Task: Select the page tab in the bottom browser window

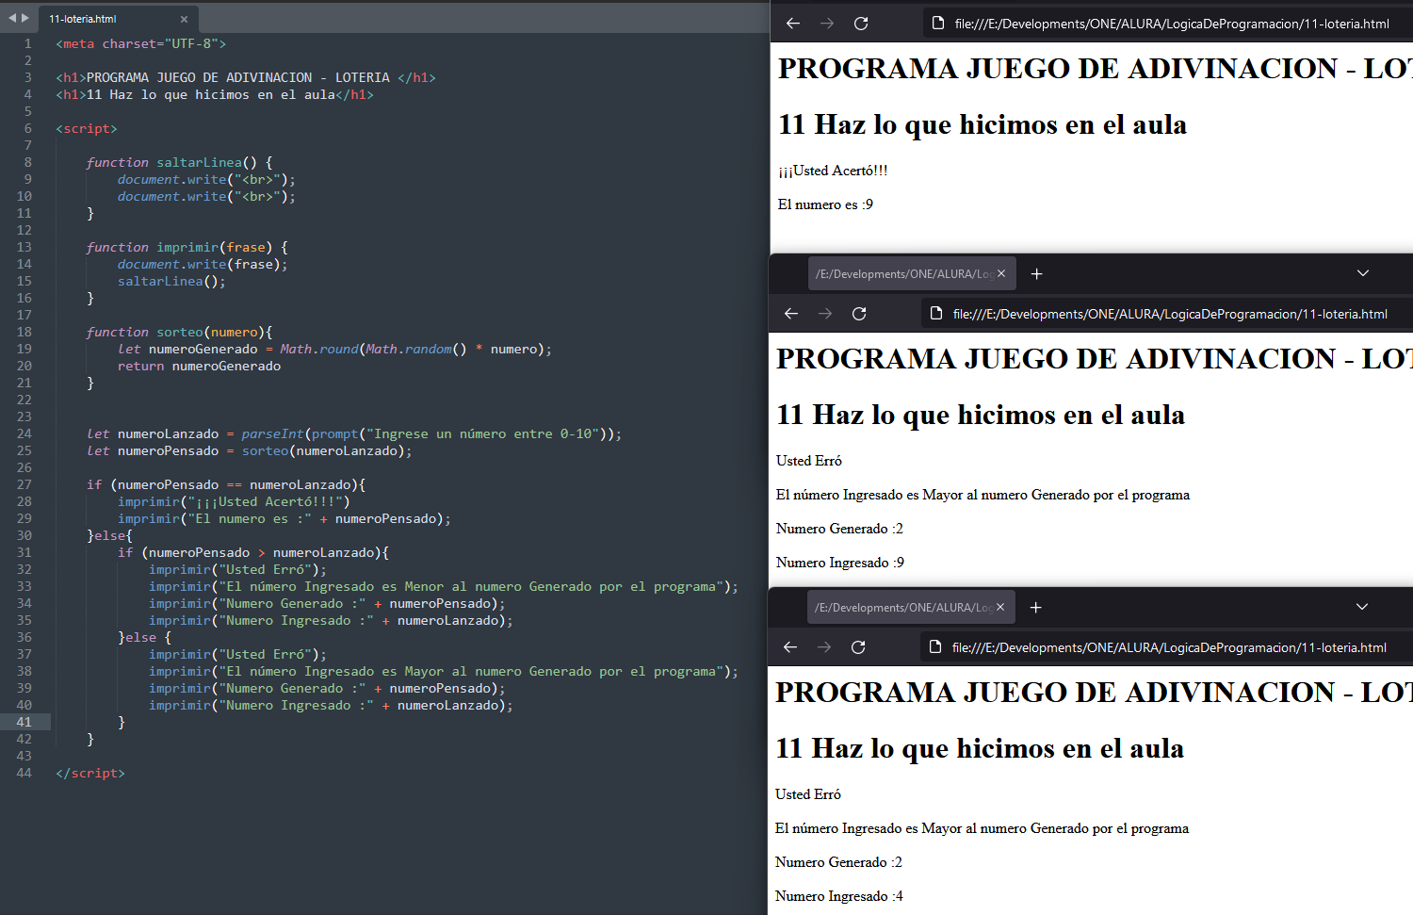Action: click(910, 607)
